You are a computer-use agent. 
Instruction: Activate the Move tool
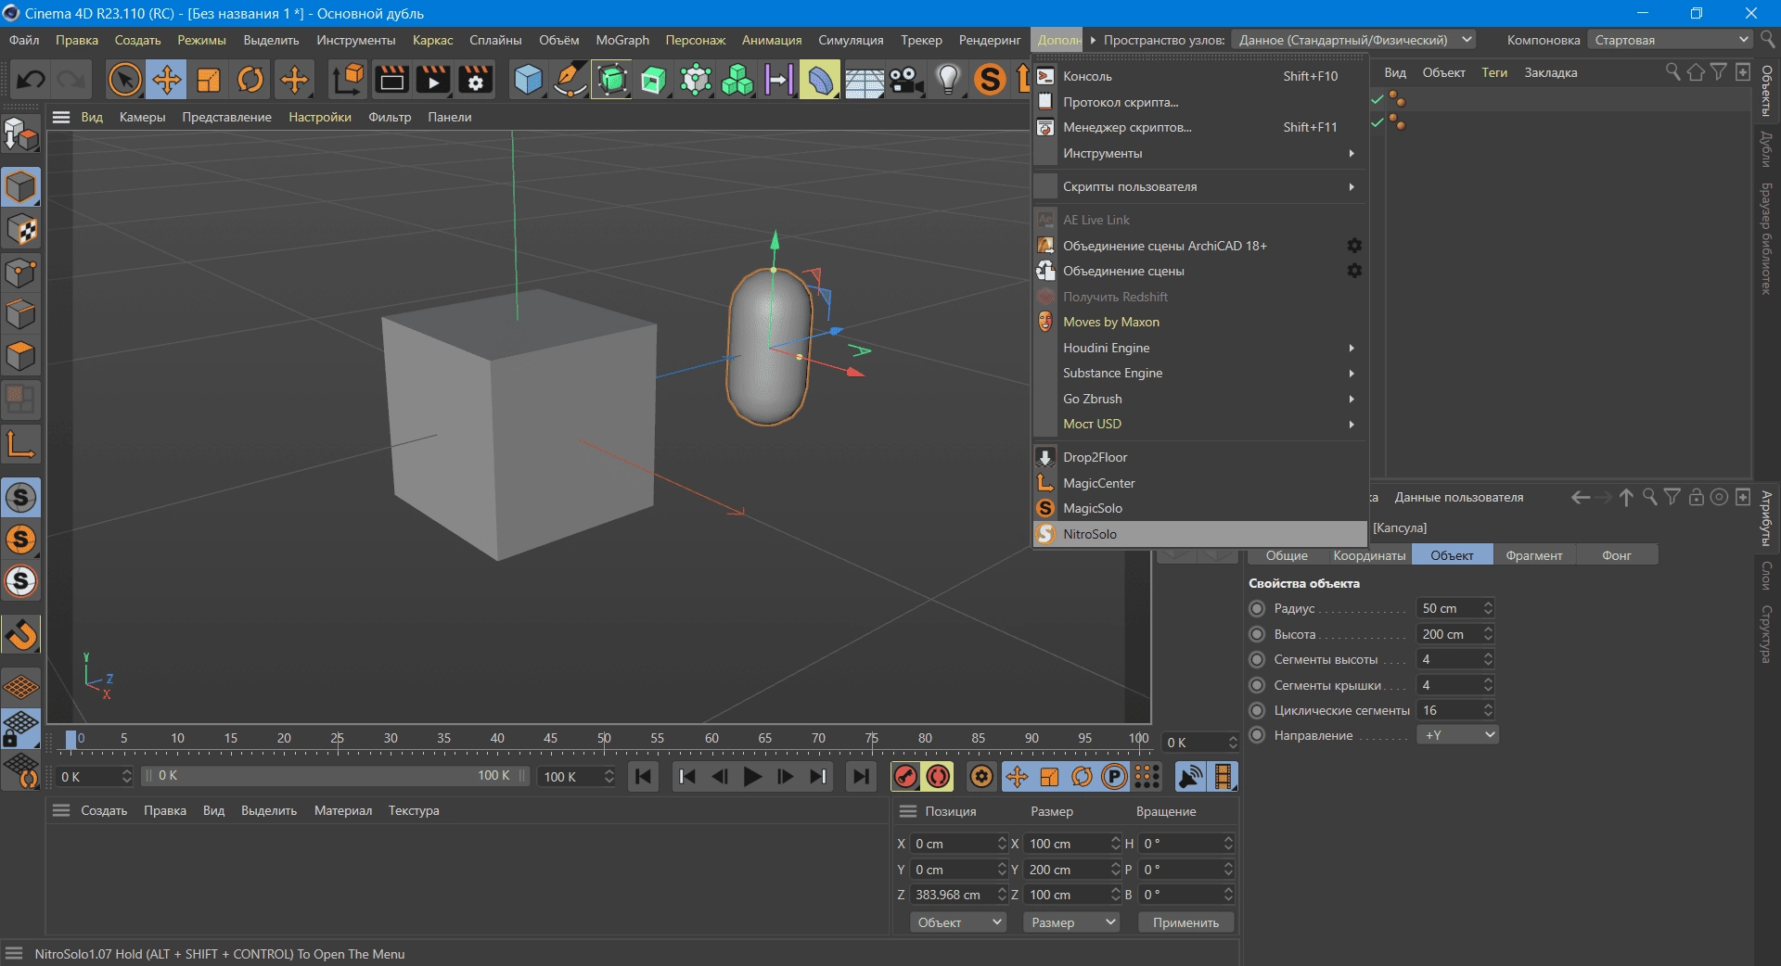167,80
